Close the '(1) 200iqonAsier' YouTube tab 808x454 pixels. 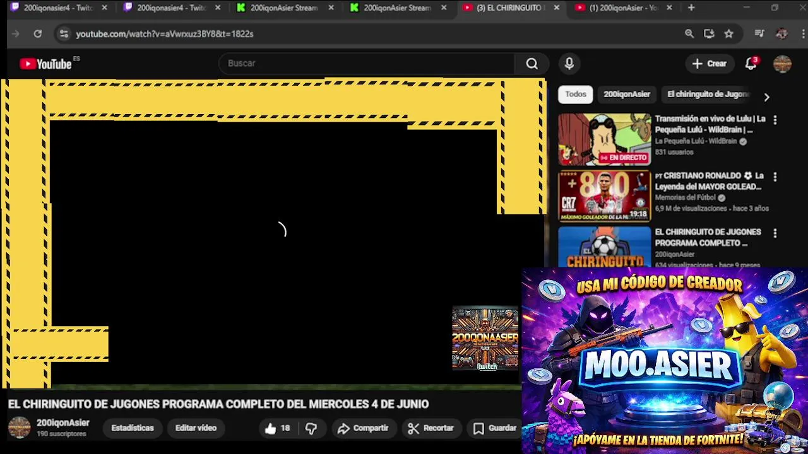click(x=669, y=8)
